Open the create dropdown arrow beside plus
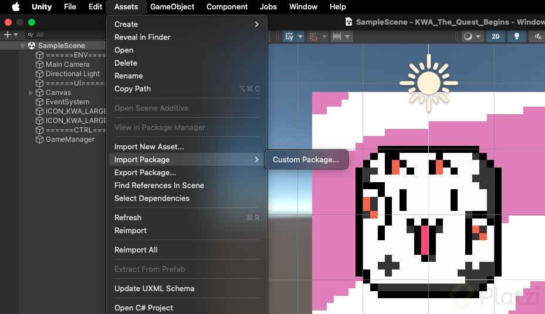The width and height of the screenshot is (545, 314). pyautogui.click(x=16, y=35)
